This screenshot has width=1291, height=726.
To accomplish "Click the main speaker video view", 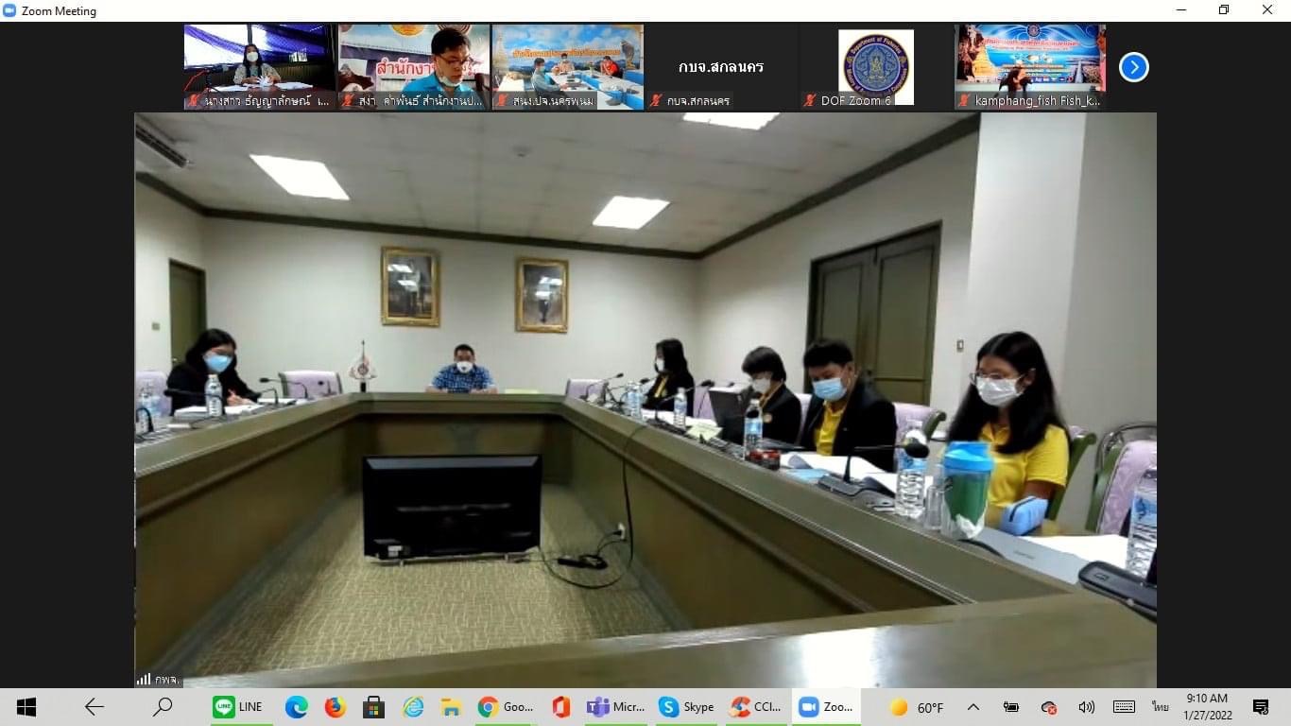I will 645,400.
